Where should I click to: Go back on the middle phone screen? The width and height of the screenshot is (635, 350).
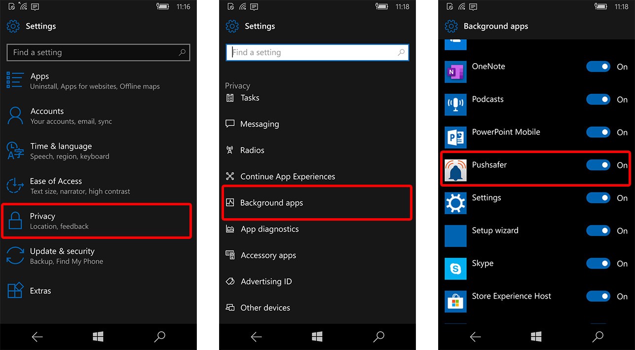pyautogui.click(x=256, y=337)
